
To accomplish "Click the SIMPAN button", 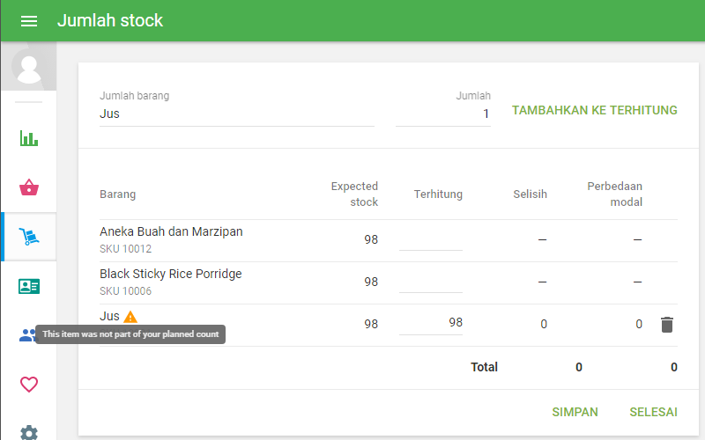I will 575,412.
